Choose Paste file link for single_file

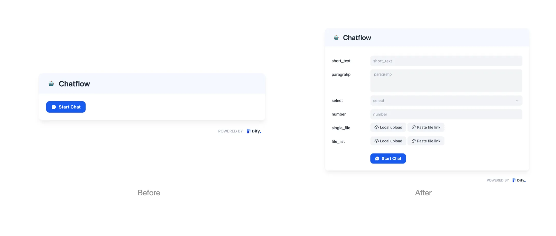[426, 127]
